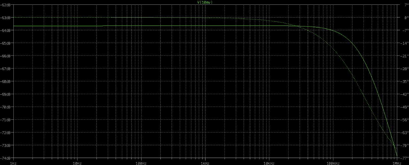The height and width of the screenshot is (165, 409).
Task: Click the -70dB magnitude axis label
Action: coord(5,107)
